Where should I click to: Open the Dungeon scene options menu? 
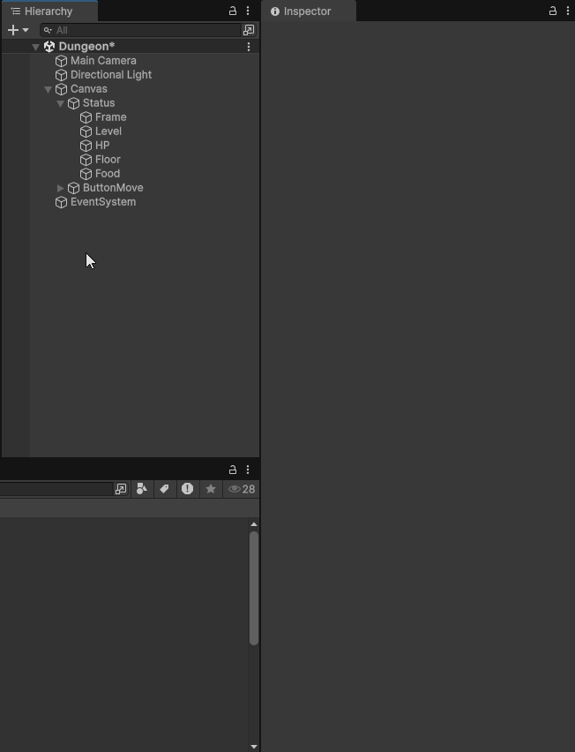coord(248,47)
